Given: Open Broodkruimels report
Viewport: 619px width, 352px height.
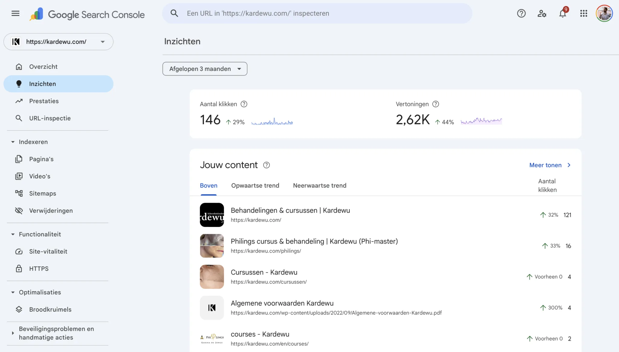Looking at the screenshot, I should (58, 309).
